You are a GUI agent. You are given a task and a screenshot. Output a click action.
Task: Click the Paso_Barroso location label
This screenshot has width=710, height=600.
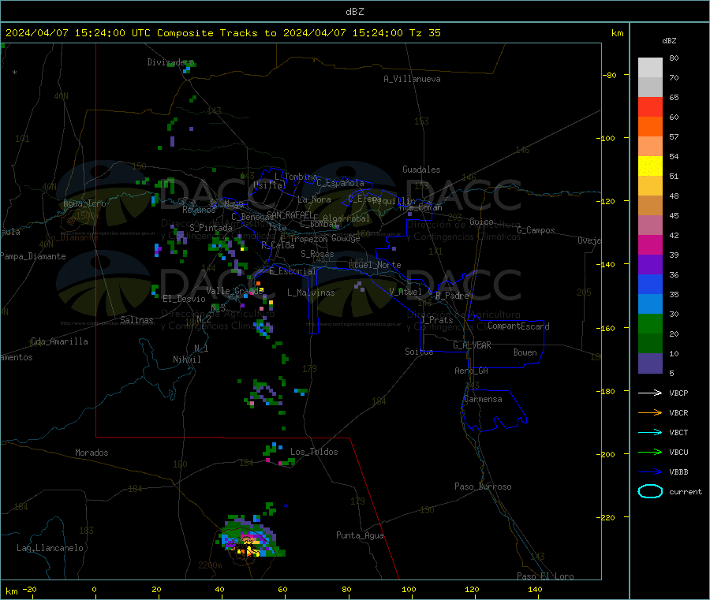click(x=483, y=486)
